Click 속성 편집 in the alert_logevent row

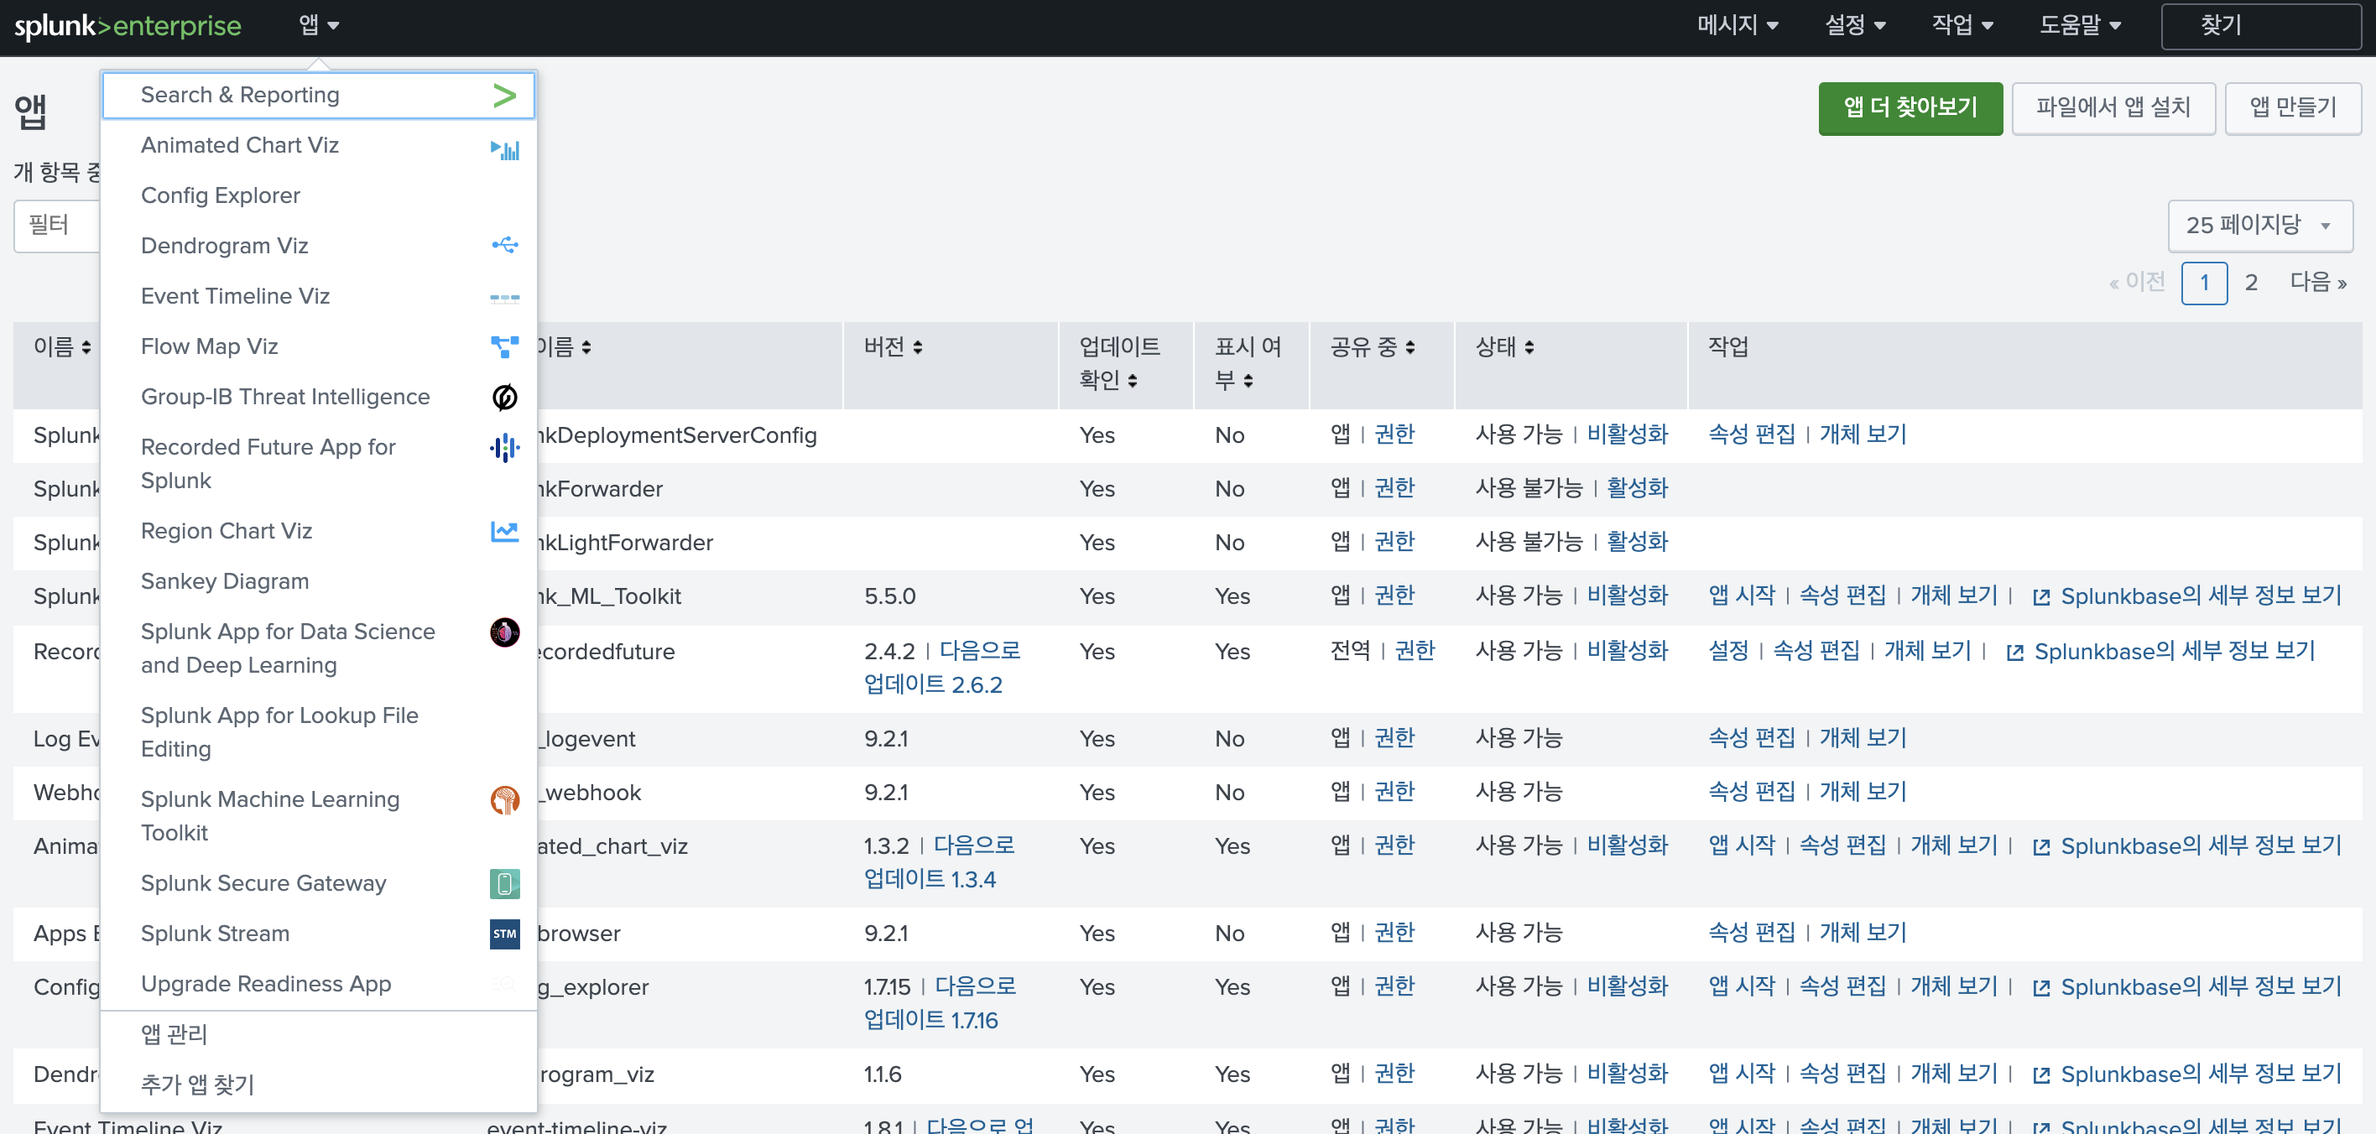1752,740
